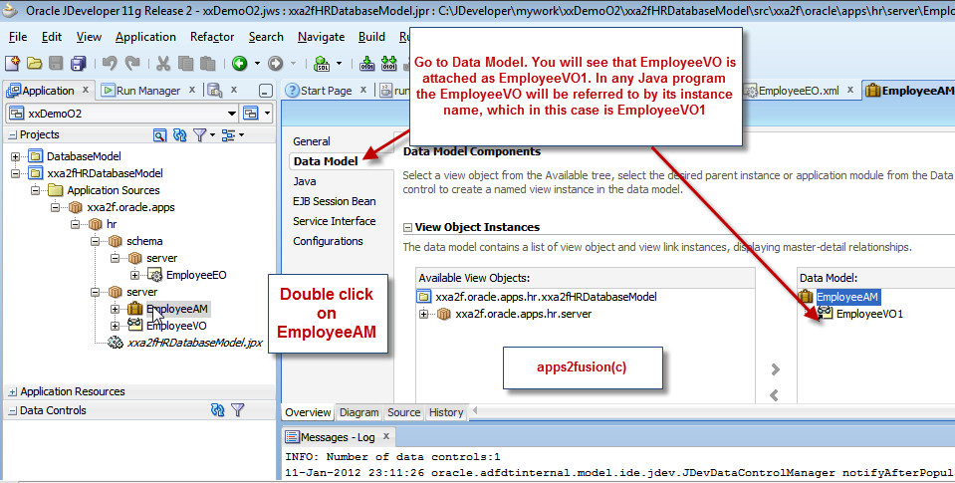Select EmployeeAM in the Projects tree
This screenshot has width=955, height=483.
coord(176,309)
